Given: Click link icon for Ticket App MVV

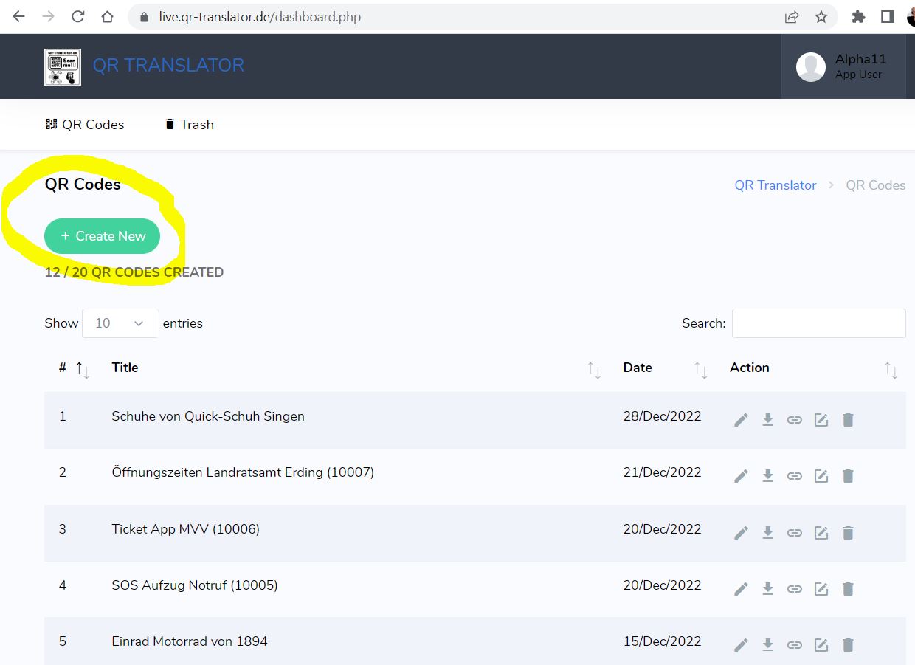Looking at the screenshot, I should click(x=794, y=532).
